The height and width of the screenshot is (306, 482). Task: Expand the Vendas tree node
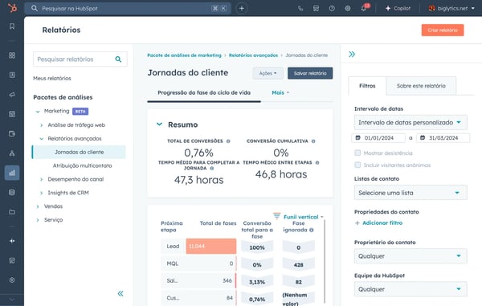[38, 206]
